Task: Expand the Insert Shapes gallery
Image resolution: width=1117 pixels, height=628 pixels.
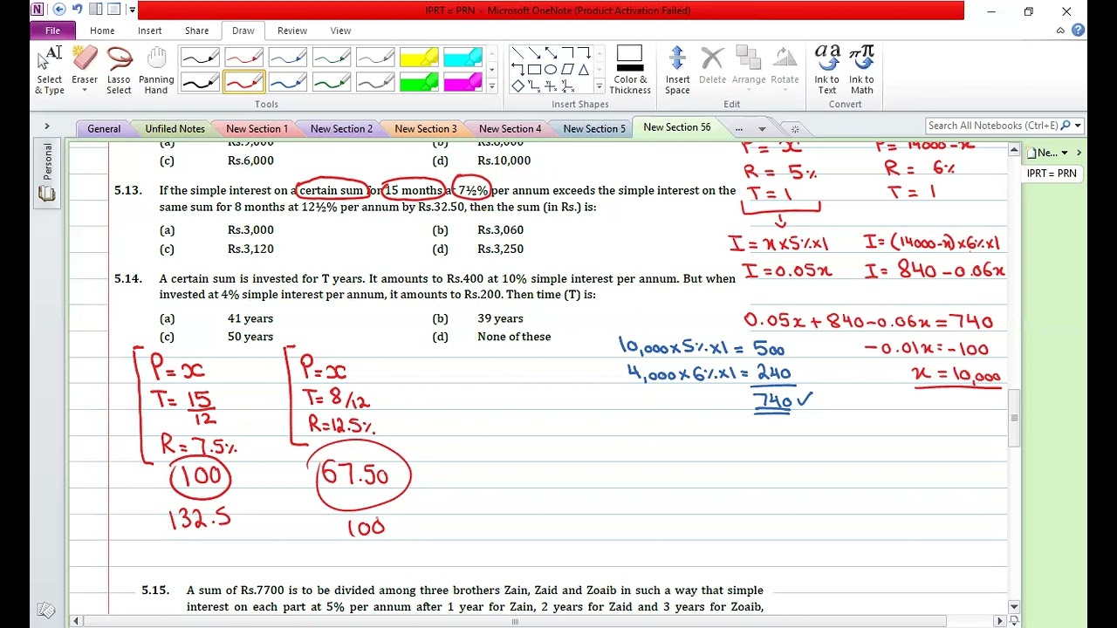Action: (599, 85)
